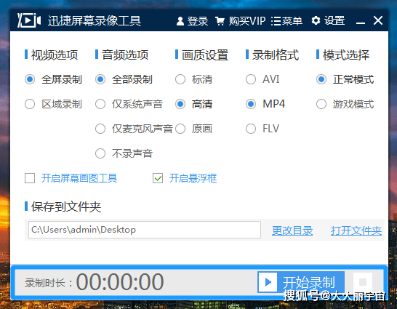Choose FLV recording format
Screen dimensions: 397x309
(x=251, y=129)
